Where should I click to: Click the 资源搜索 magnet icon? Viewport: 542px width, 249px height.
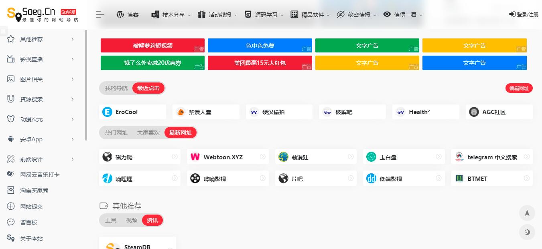(x=11, y=99)
